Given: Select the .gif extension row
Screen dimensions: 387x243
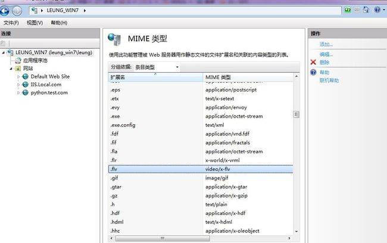Looking at the screenshot, I should point(201,178).
